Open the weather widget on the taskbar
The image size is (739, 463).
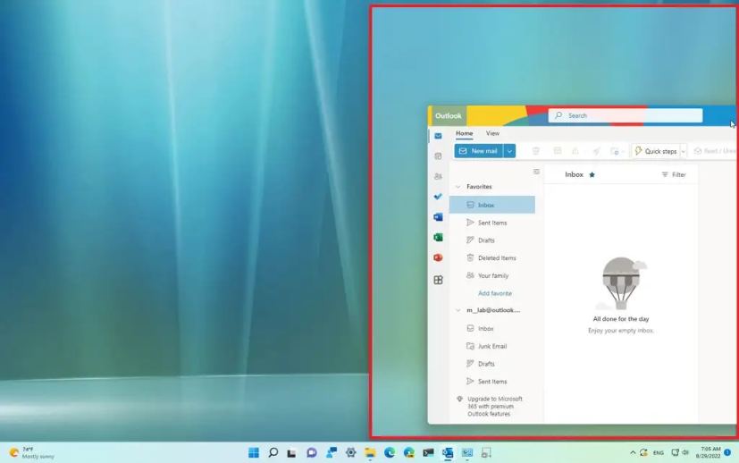(x=32, y=453)
